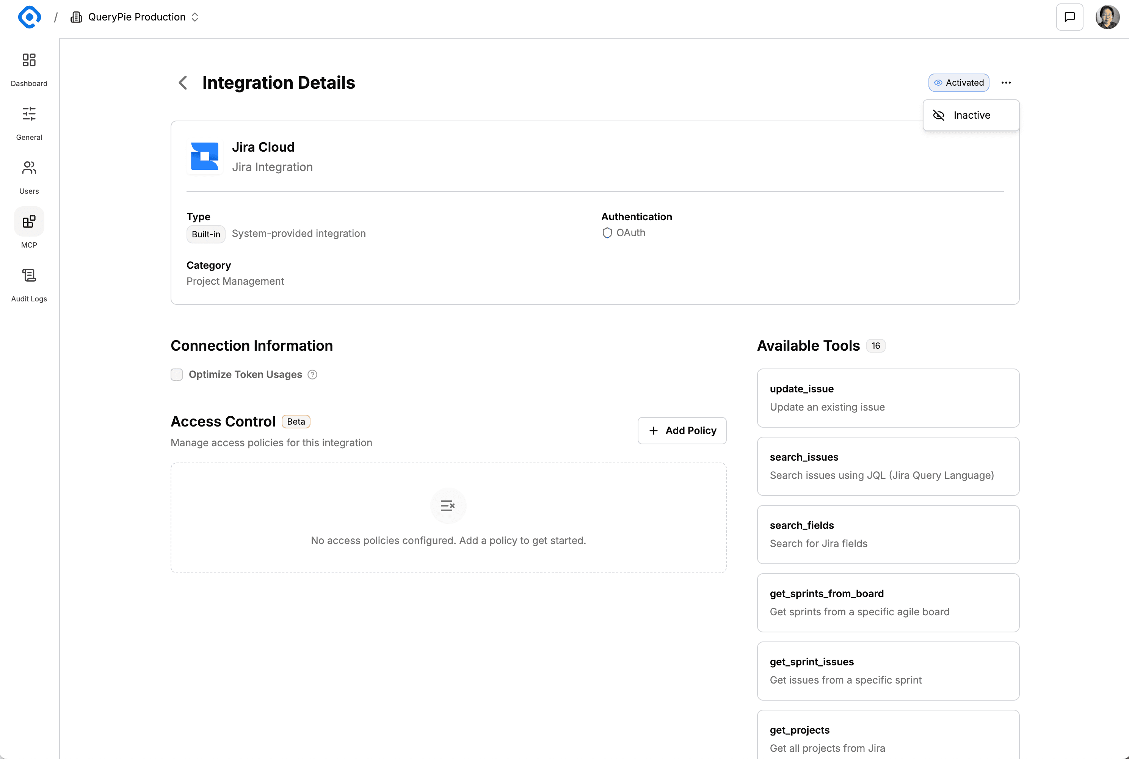Select Inactive from the dropdown menu
Screen dimensions: 1129x759
(x=971, y=115)
